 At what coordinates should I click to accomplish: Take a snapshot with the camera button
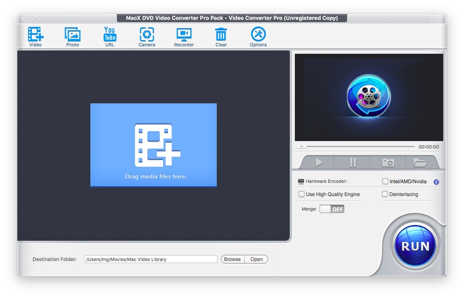pyautogui.click(x=388, y=162)
